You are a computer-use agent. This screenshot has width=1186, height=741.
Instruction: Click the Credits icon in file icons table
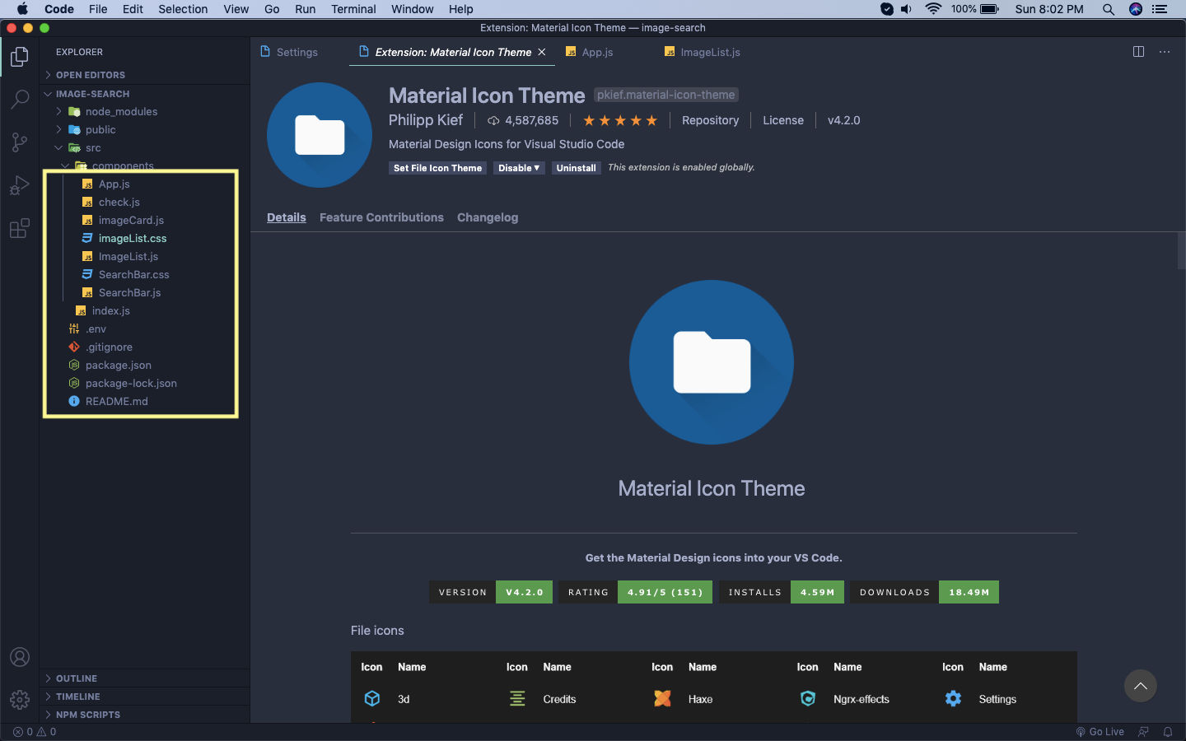click(x=517, y=698)
